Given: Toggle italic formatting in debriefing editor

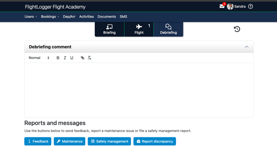Looking at the screenshot, I should [65, 58].
